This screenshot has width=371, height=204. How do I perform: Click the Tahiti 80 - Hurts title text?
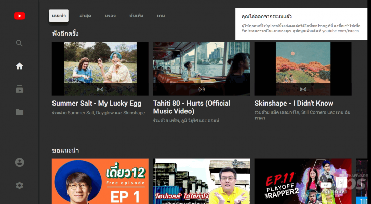coord(192,107)
